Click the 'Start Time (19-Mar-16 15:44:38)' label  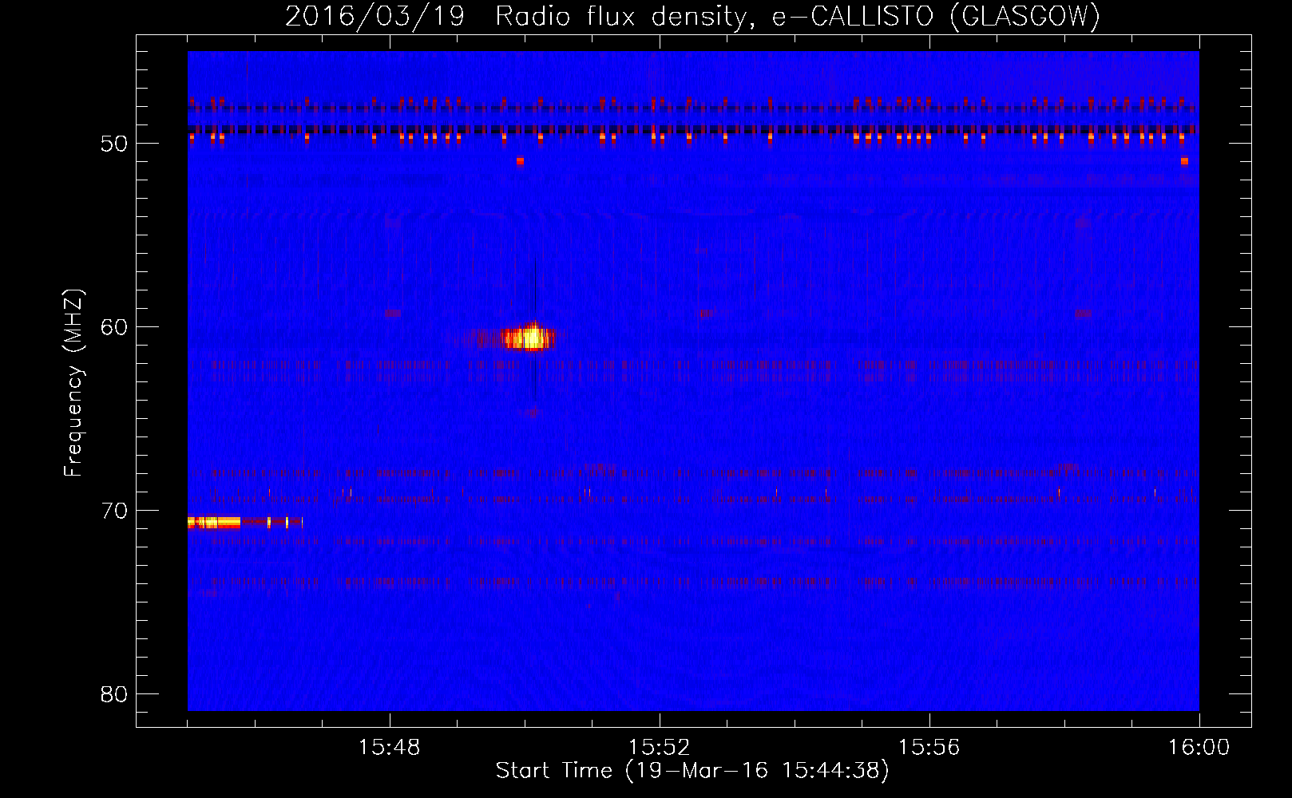coord(692,771)
